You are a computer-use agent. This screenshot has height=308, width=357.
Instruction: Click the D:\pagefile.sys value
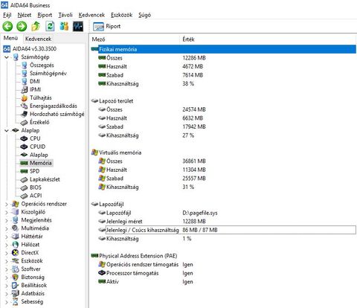[200, 213]
